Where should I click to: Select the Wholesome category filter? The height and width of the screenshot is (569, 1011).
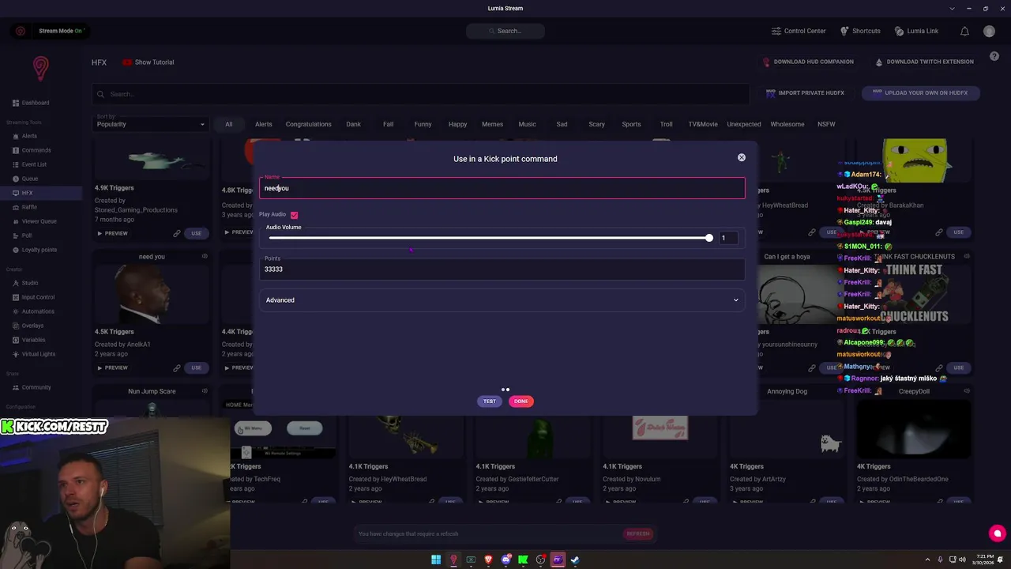[787, 124]
